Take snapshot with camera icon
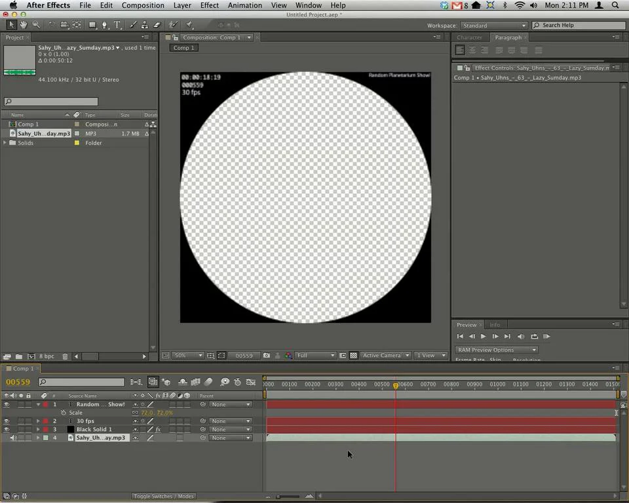 point(266,356)
